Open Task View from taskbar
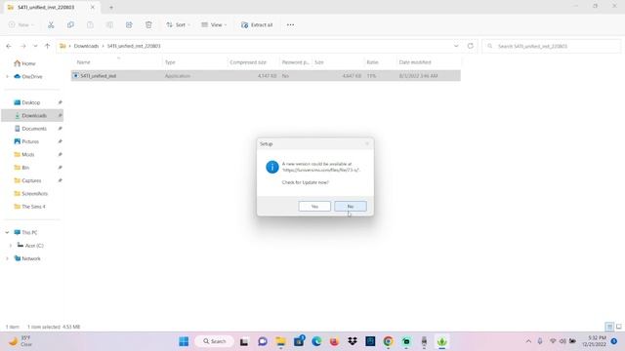 (x=244, y=341)
